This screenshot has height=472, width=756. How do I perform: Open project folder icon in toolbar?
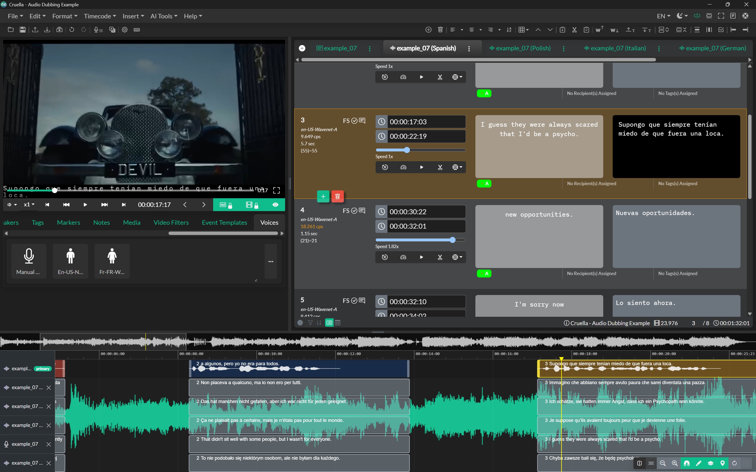click(x=10, y=30)
